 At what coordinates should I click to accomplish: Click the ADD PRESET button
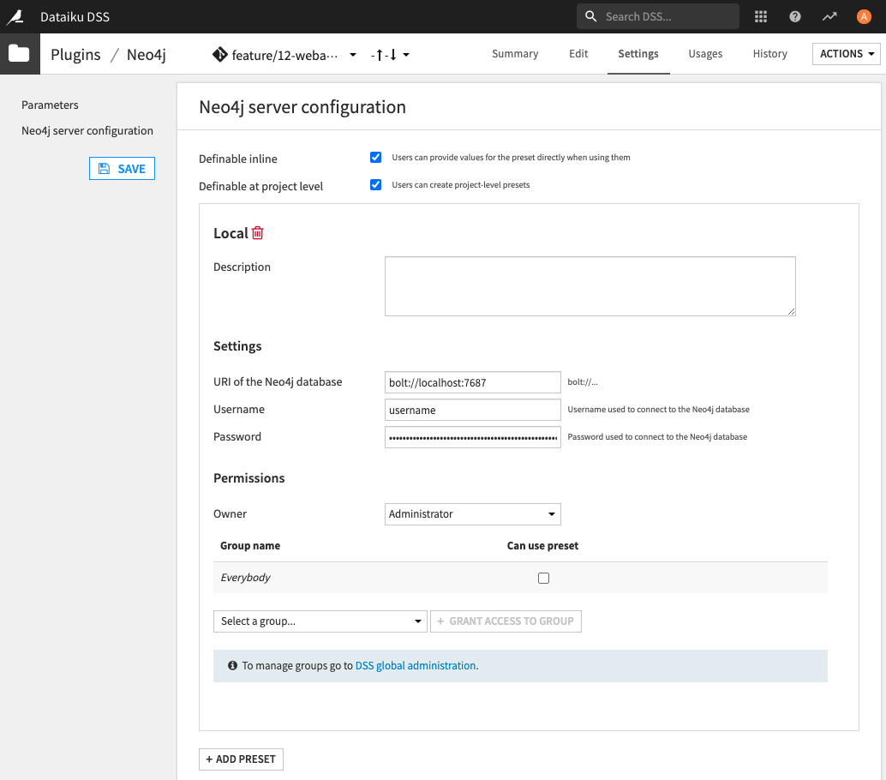coord(241,759)
